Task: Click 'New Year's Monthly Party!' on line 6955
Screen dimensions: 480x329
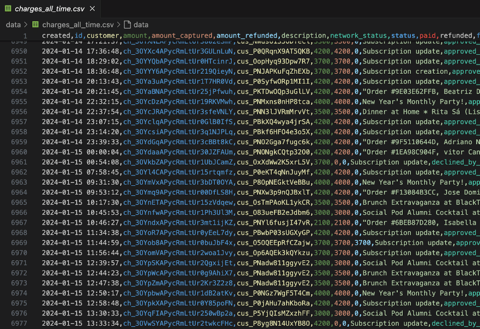Action: (x=413, y=102)
